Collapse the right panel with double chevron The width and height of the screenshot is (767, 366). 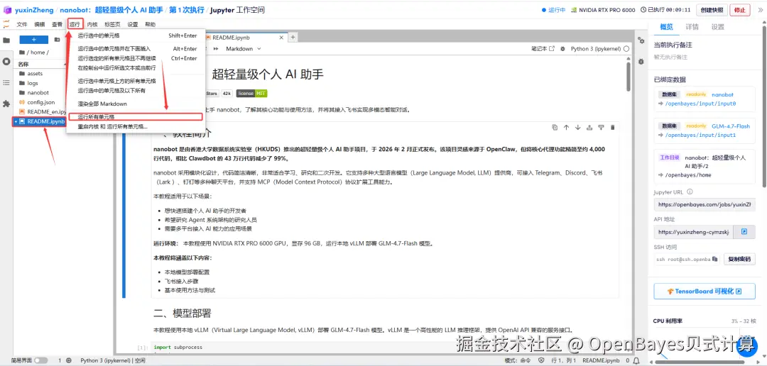click(760, 10)
